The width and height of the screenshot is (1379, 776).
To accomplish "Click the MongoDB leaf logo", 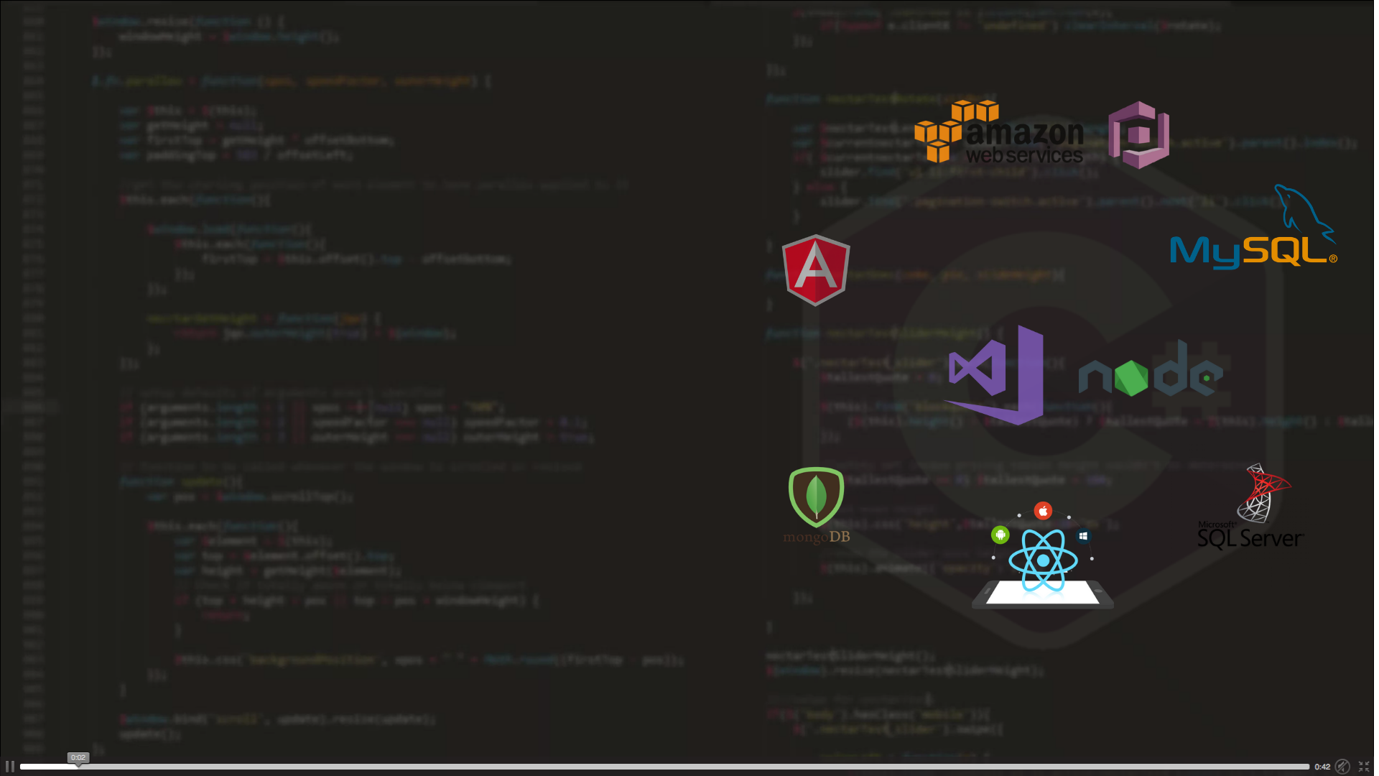I will click(x=817, y=506).
